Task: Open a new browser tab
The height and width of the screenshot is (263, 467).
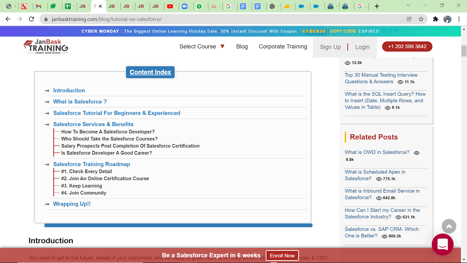Action: [x=377, y=6]
